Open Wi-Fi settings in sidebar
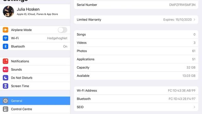This screenshot has width=202, height=114. click(x=35, y=38)
